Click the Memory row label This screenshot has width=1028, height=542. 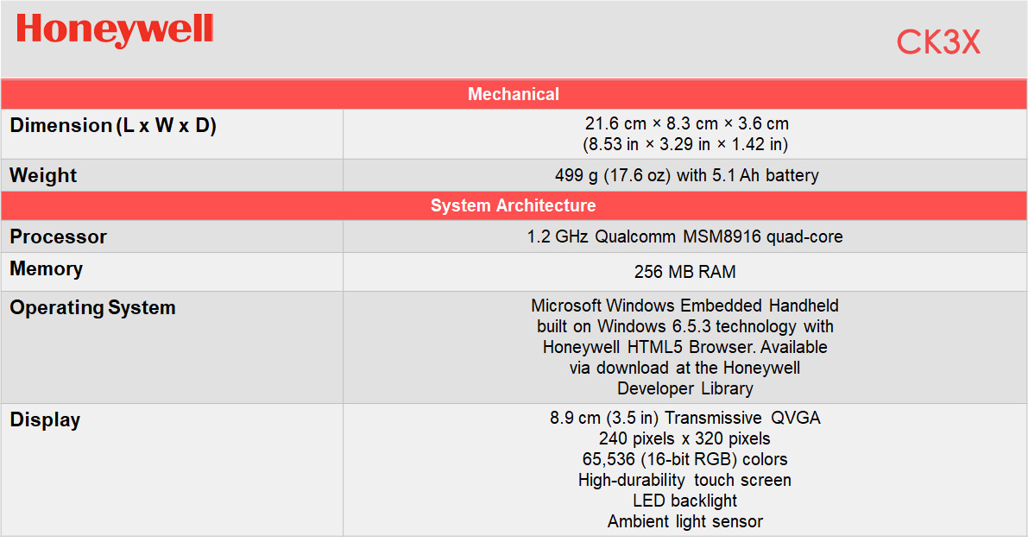click(47, 269)
